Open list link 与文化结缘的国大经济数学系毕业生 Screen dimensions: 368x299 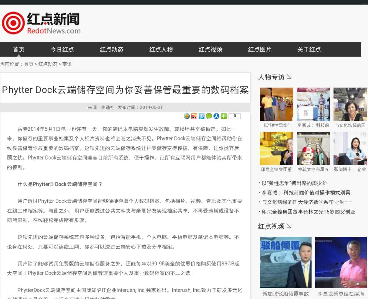point(307,202)
